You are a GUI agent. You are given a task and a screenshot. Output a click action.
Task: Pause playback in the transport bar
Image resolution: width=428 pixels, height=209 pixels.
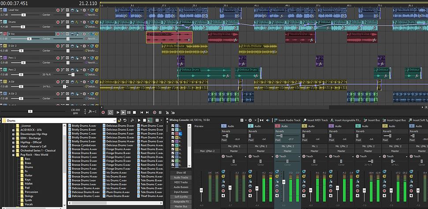tap(129, 112)
